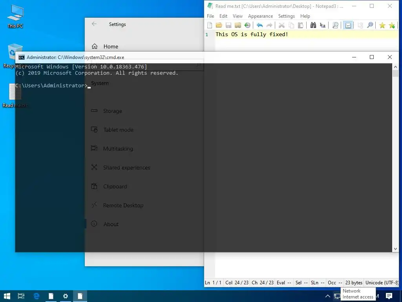Click the "Eval --" status bar field
This screenshot has height=302, width=402.
tap(284, 282)
